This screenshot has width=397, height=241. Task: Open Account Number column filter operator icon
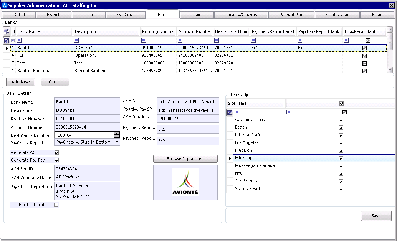(180, 40)
